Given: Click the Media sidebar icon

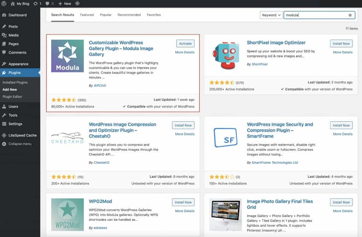Looking at the screenshot, I should point(4,35).
